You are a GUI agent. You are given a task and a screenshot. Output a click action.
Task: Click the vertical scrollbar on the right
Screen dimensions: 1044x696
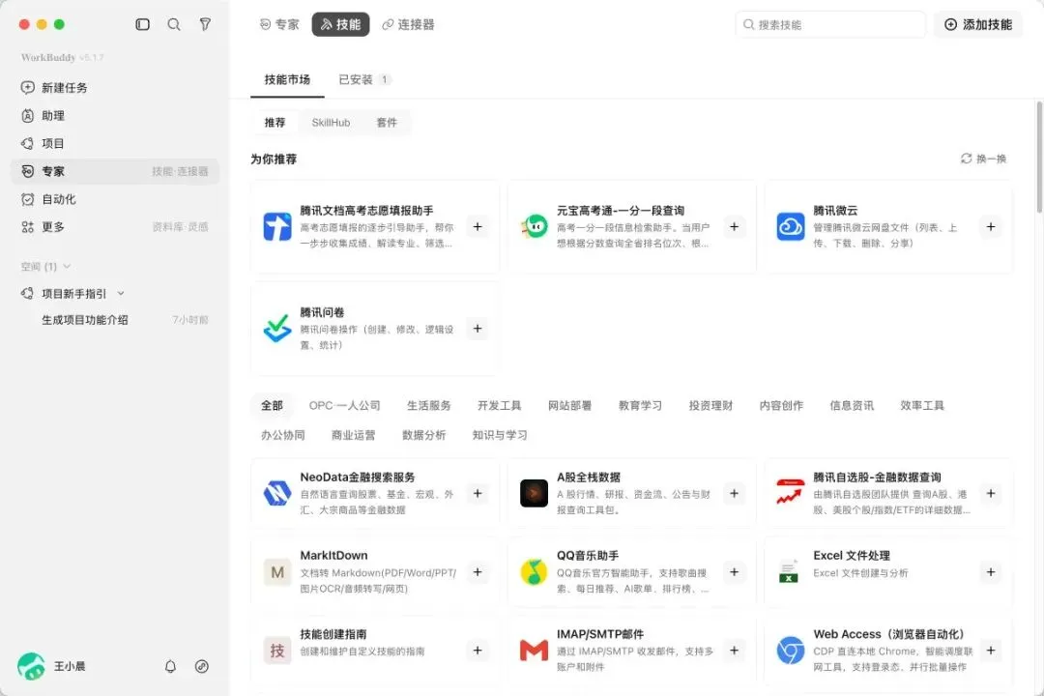pos(1038,158)
